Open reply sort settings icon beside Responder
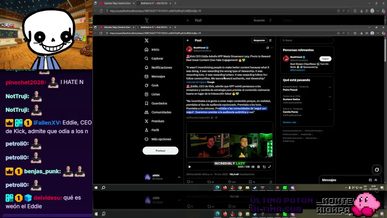 (270, 40)
